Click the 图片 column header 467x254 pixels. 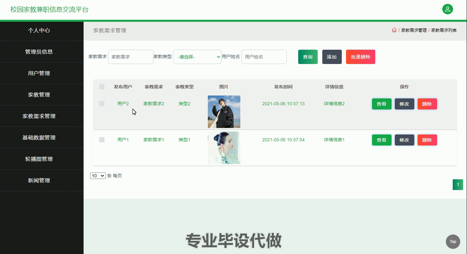[x=224, y=87]
